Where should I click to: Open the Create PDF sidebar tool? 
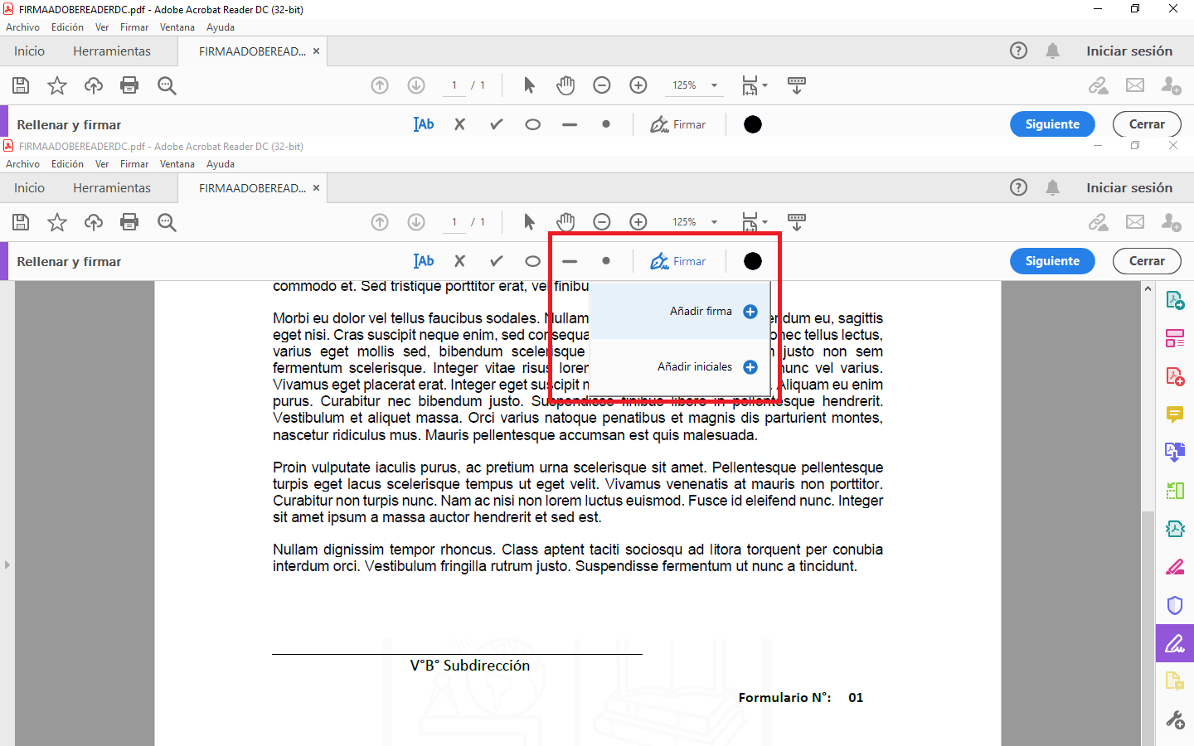[x=1175, y=376]
